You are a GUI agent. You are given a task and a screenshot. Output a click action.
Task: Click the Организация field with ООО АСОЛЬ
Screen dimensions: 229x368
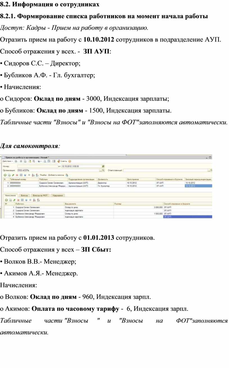[58, 170]
